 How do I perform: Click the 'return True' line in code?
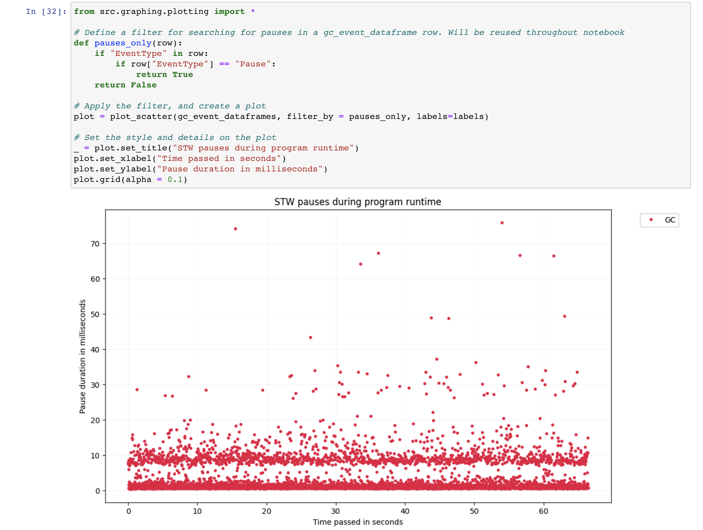164,74
